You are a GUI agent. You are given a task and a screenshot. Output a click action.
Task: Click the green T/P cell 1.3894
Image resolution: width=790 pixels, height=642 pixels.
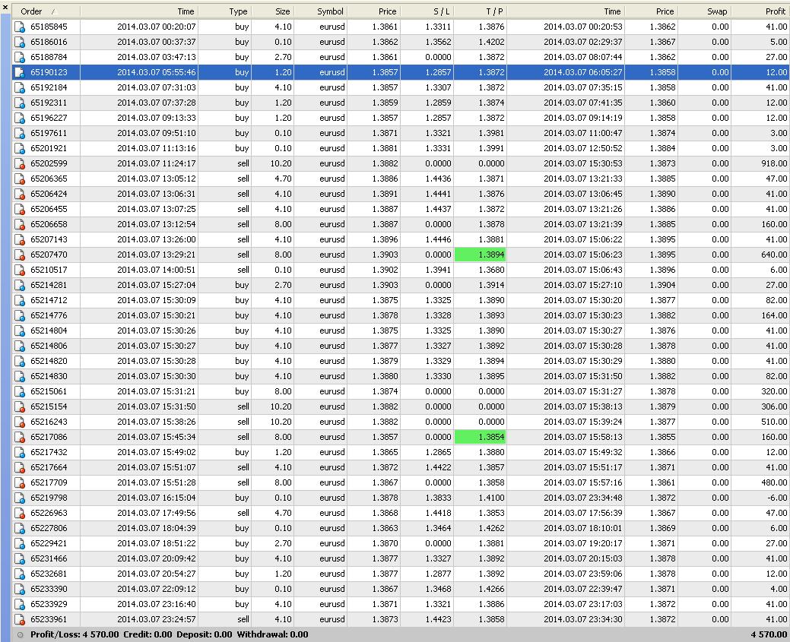480,255
